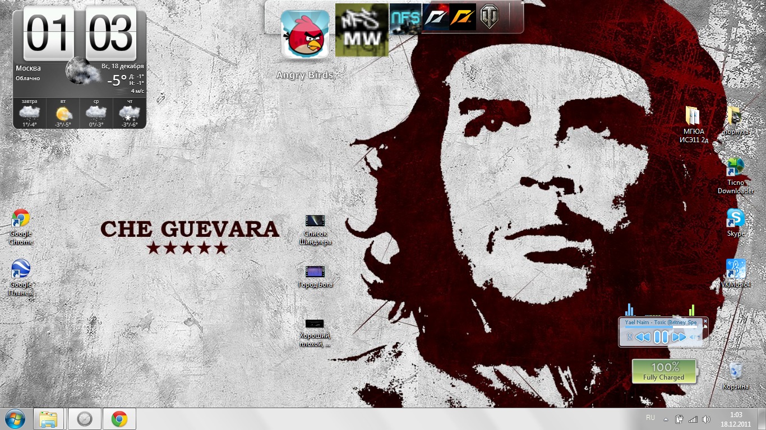This screenshot has height=430, width=766.
Task: Click the minute flip digit 03
Action: click(111, 34)
